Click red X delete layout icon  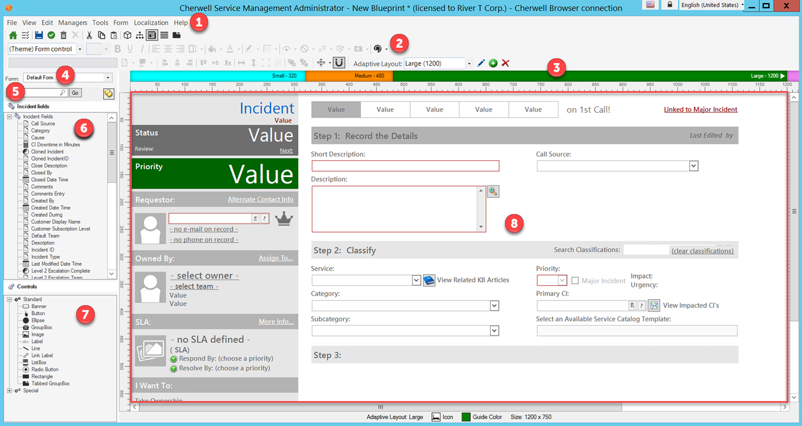pos(506,63)
